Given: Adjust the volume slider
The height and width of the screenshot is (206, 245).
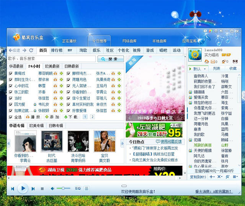Looking at the screenshot, I should point(63,188).
